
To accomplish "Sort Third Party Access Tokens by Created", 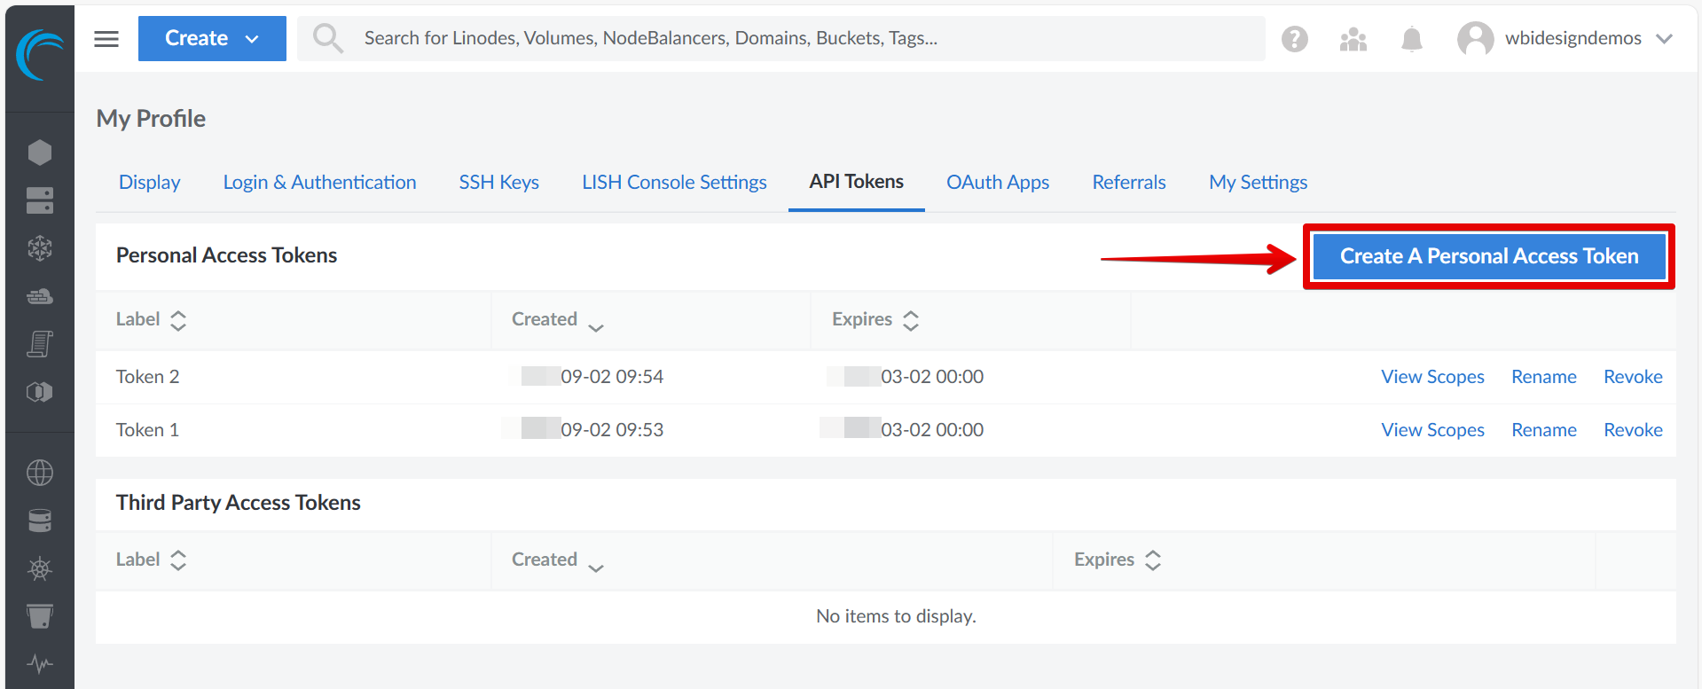I will 557,560.
